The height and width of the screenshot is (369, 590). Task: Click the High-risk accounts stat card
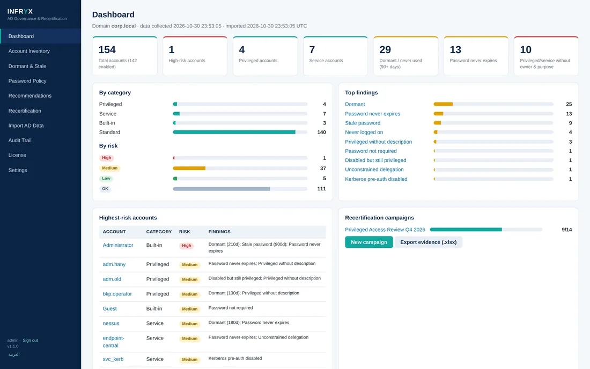(x=195, y=56)
